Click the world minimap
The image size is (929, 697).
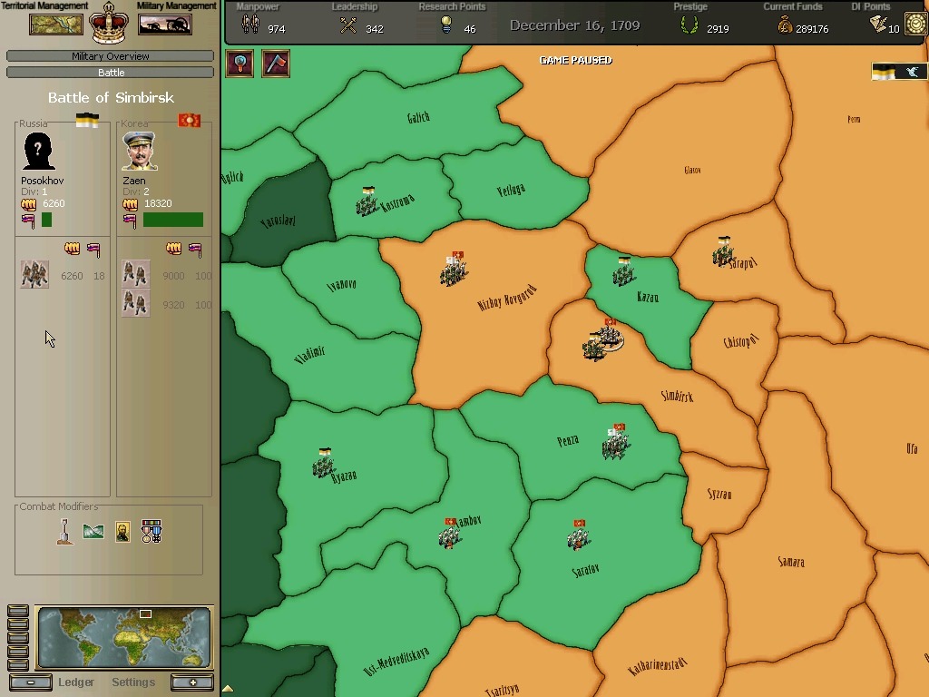coord(123,637)
